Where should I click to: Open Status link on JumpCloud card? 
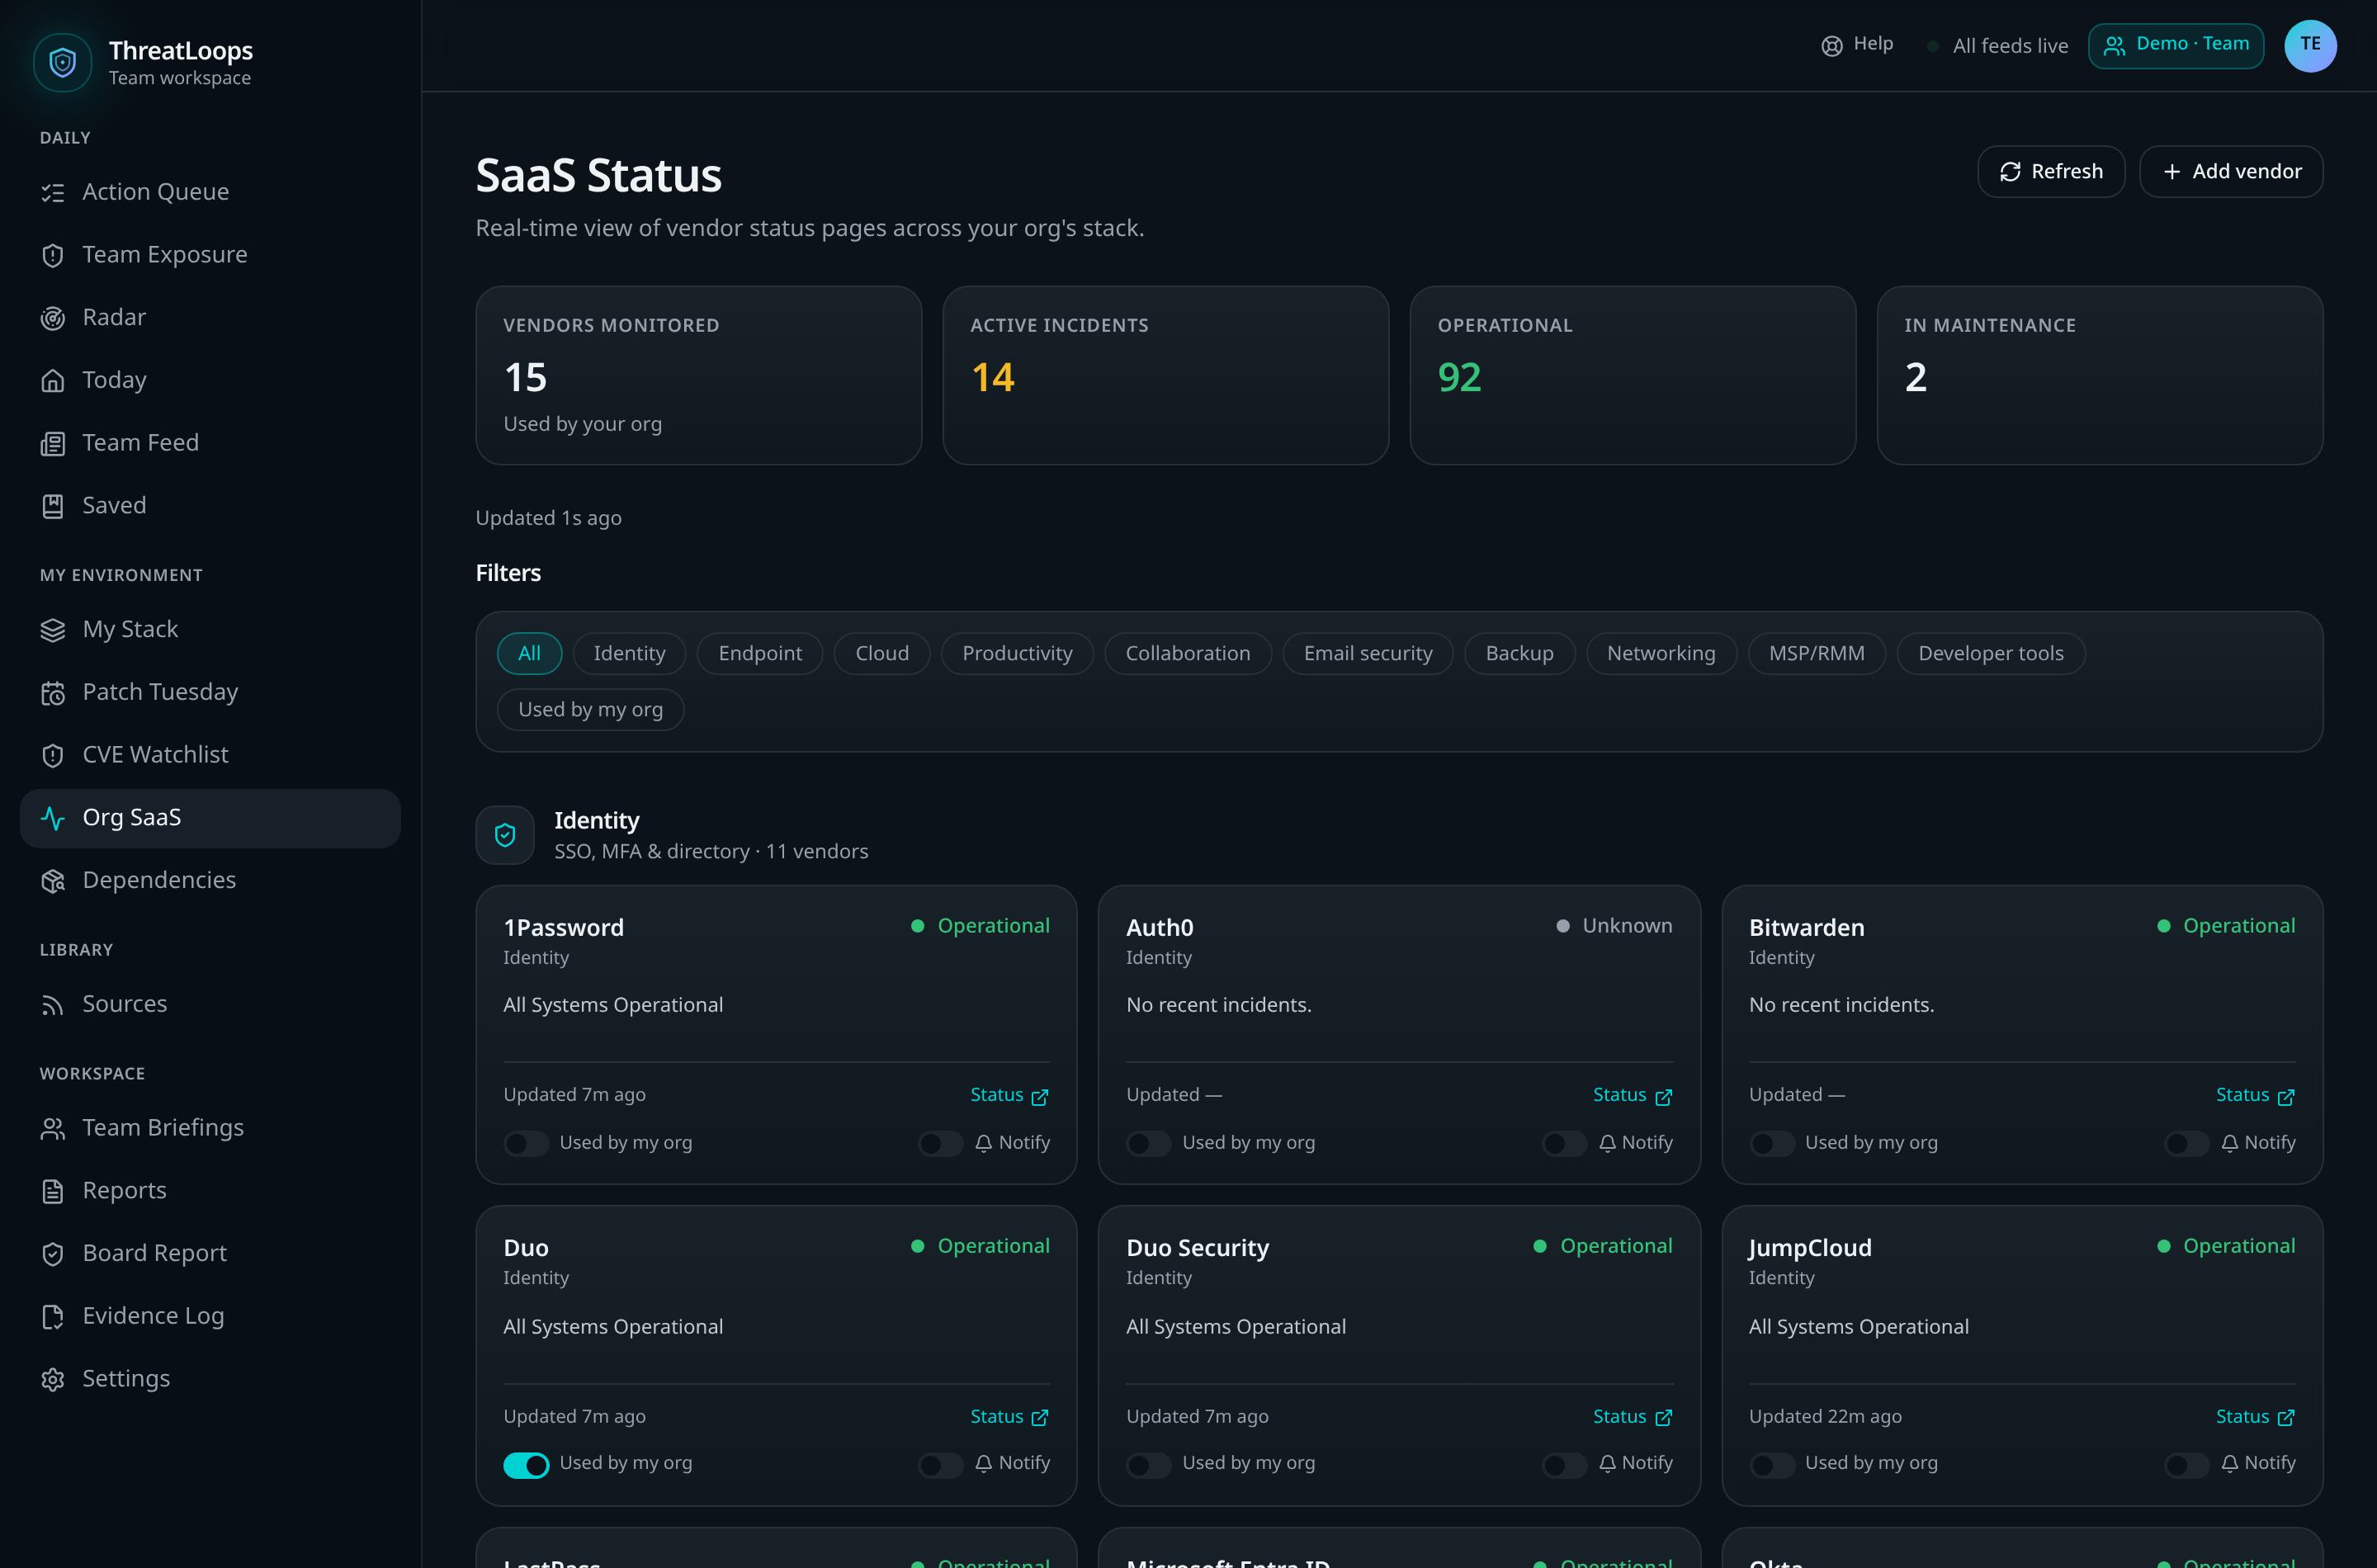[2255, 1417]
